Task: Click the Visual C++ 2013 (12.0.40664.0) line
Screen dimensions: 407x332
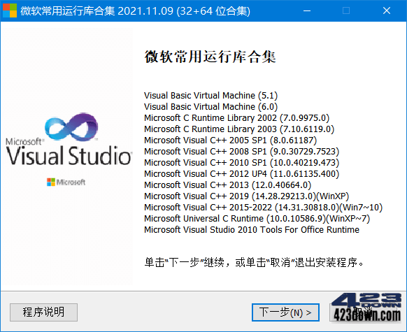Action: (x=228, y=185)
